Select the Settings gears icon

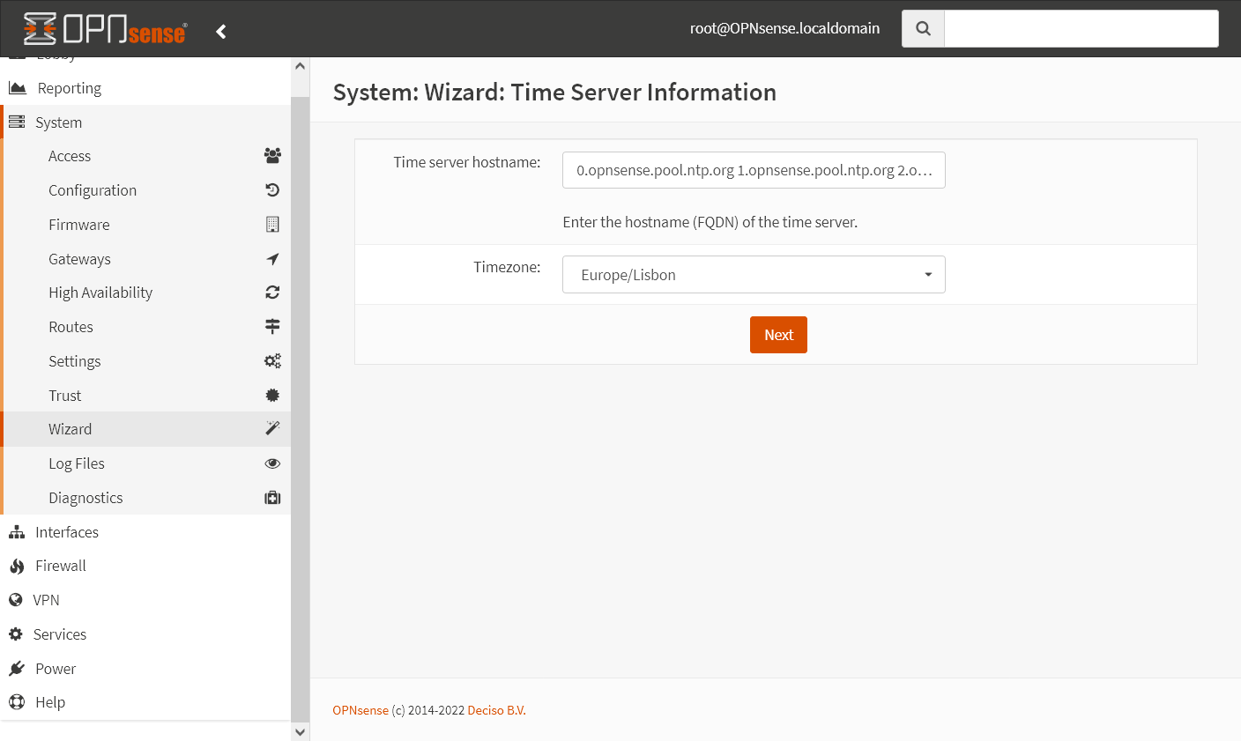(x=272, y=360)
